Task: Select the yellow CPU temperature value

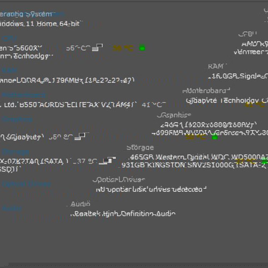Action: [x=123, y=48]
